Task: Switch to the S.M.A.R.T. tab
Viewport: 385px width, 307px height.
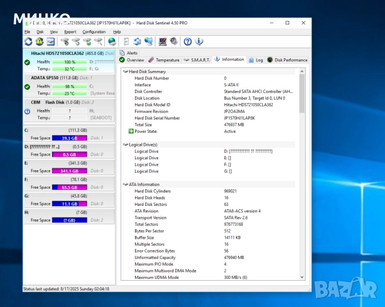Action: 196,59
